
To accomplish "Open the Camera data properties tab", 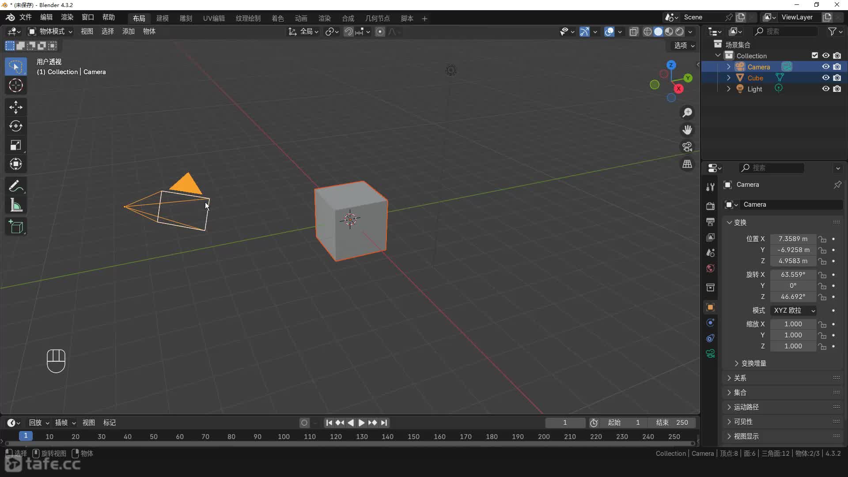I will pos(710,354).
